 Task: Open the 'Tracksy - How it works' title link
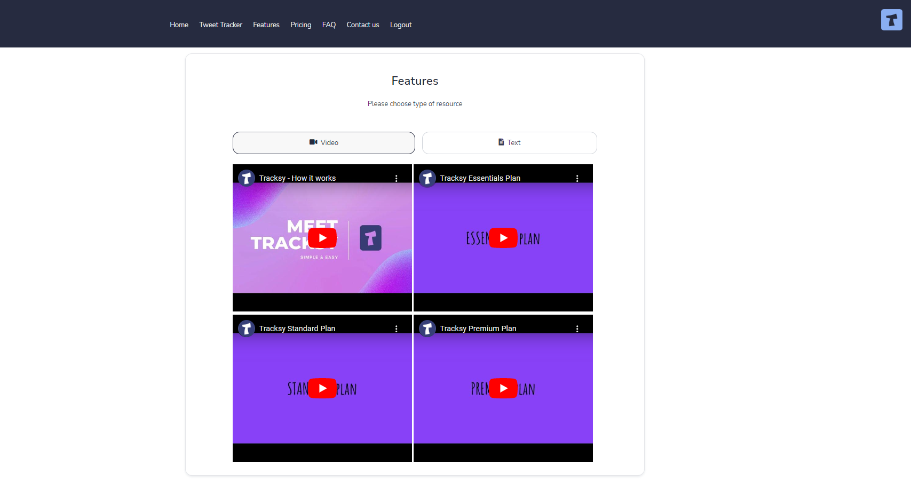click(297, 178)
